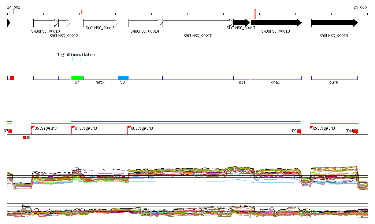Click the U7.SigA.M3 promoter label
Screen dimensions: 375x224
[x=86, y=129]
